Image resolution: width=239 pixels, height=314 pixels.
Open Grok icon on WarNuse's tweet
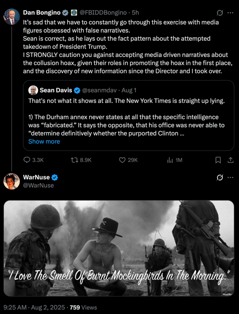pyautogui.click(x=220, y=178)
